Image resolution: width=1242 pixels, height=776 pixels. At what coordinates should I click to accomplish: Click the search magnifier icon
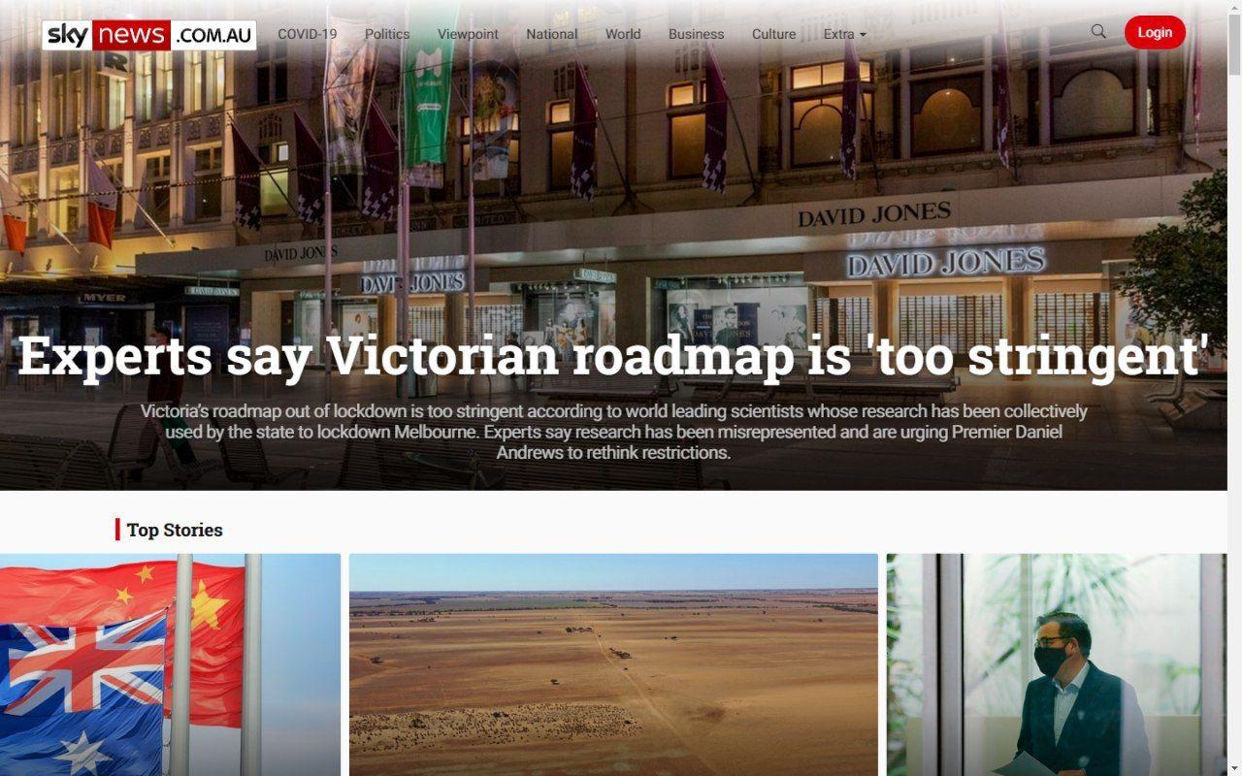(1098, 32)
